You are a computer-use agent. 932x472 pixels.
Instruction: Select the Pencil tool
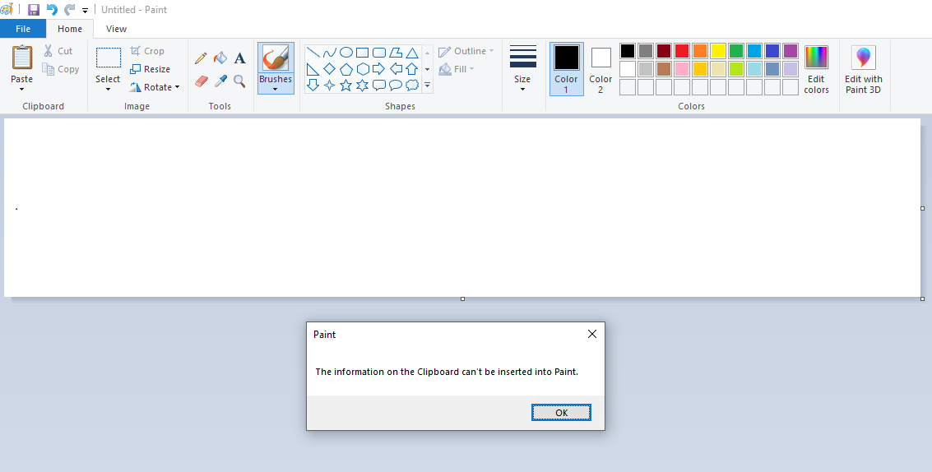[201, 58]
